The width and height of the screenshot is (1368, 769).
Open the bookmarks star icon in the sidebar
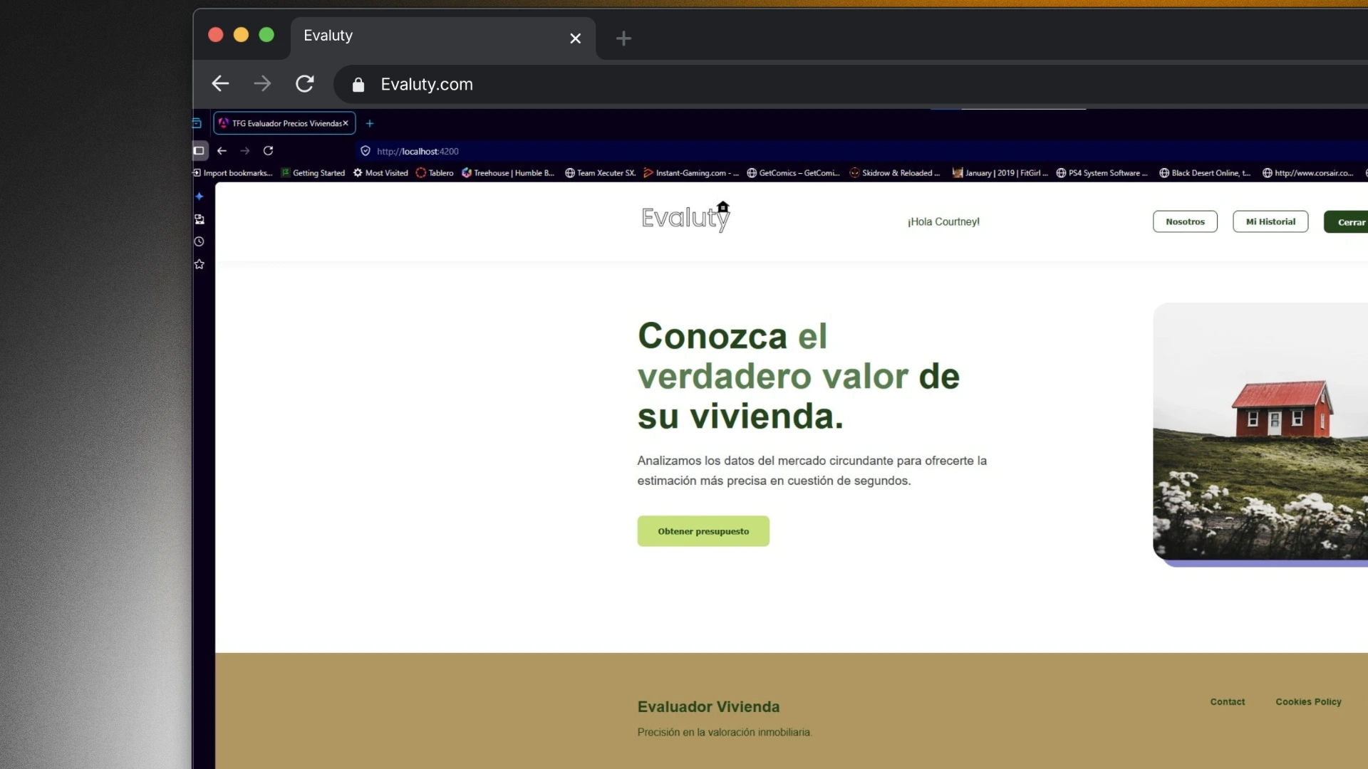(x=199, y=264)
